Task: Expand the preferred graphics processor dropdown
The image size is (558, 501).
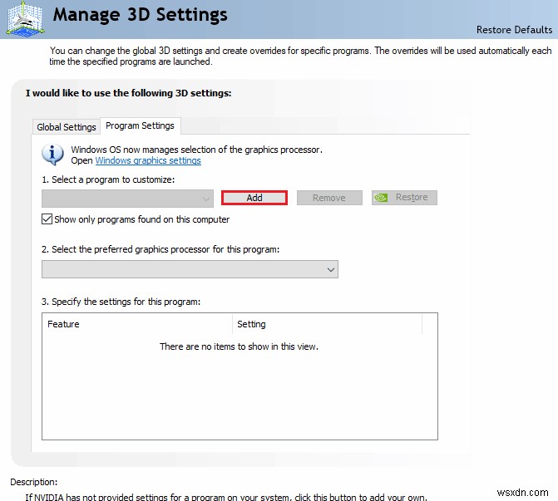Action: point(190,269)
